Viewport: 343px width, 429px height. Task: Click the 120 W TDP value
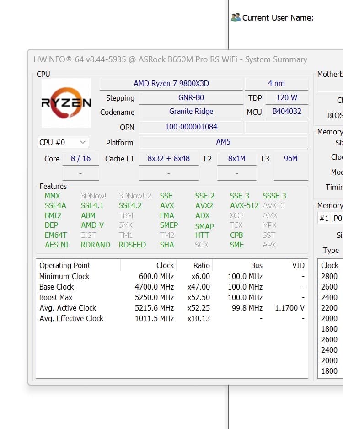pyautogui.click(x=287, y=98)
